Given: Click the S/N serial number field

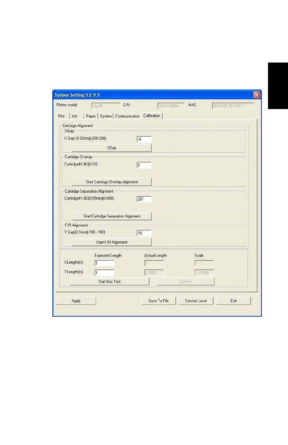Looking at the screenshot, I should tap(171, 106).
